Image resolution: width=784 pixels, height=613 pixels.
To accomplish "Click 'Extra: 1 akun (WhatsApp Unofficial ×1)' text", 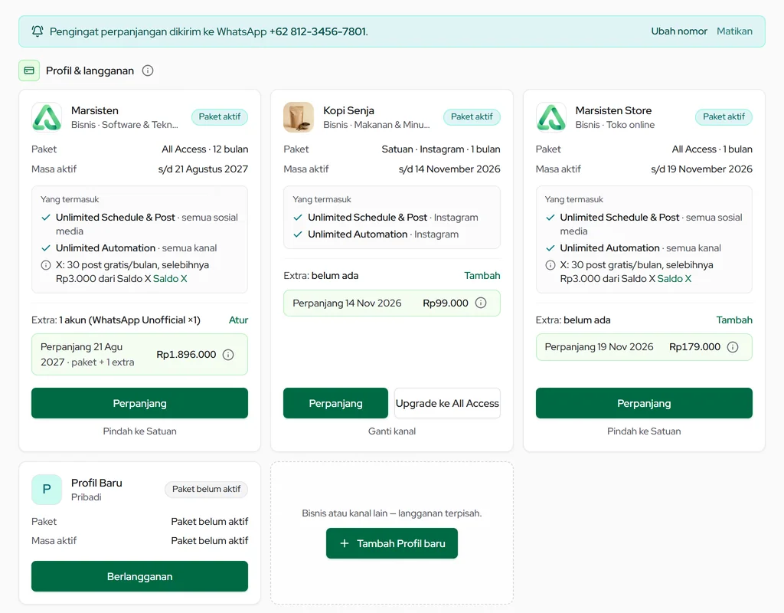I will click(x=116, y=320).
